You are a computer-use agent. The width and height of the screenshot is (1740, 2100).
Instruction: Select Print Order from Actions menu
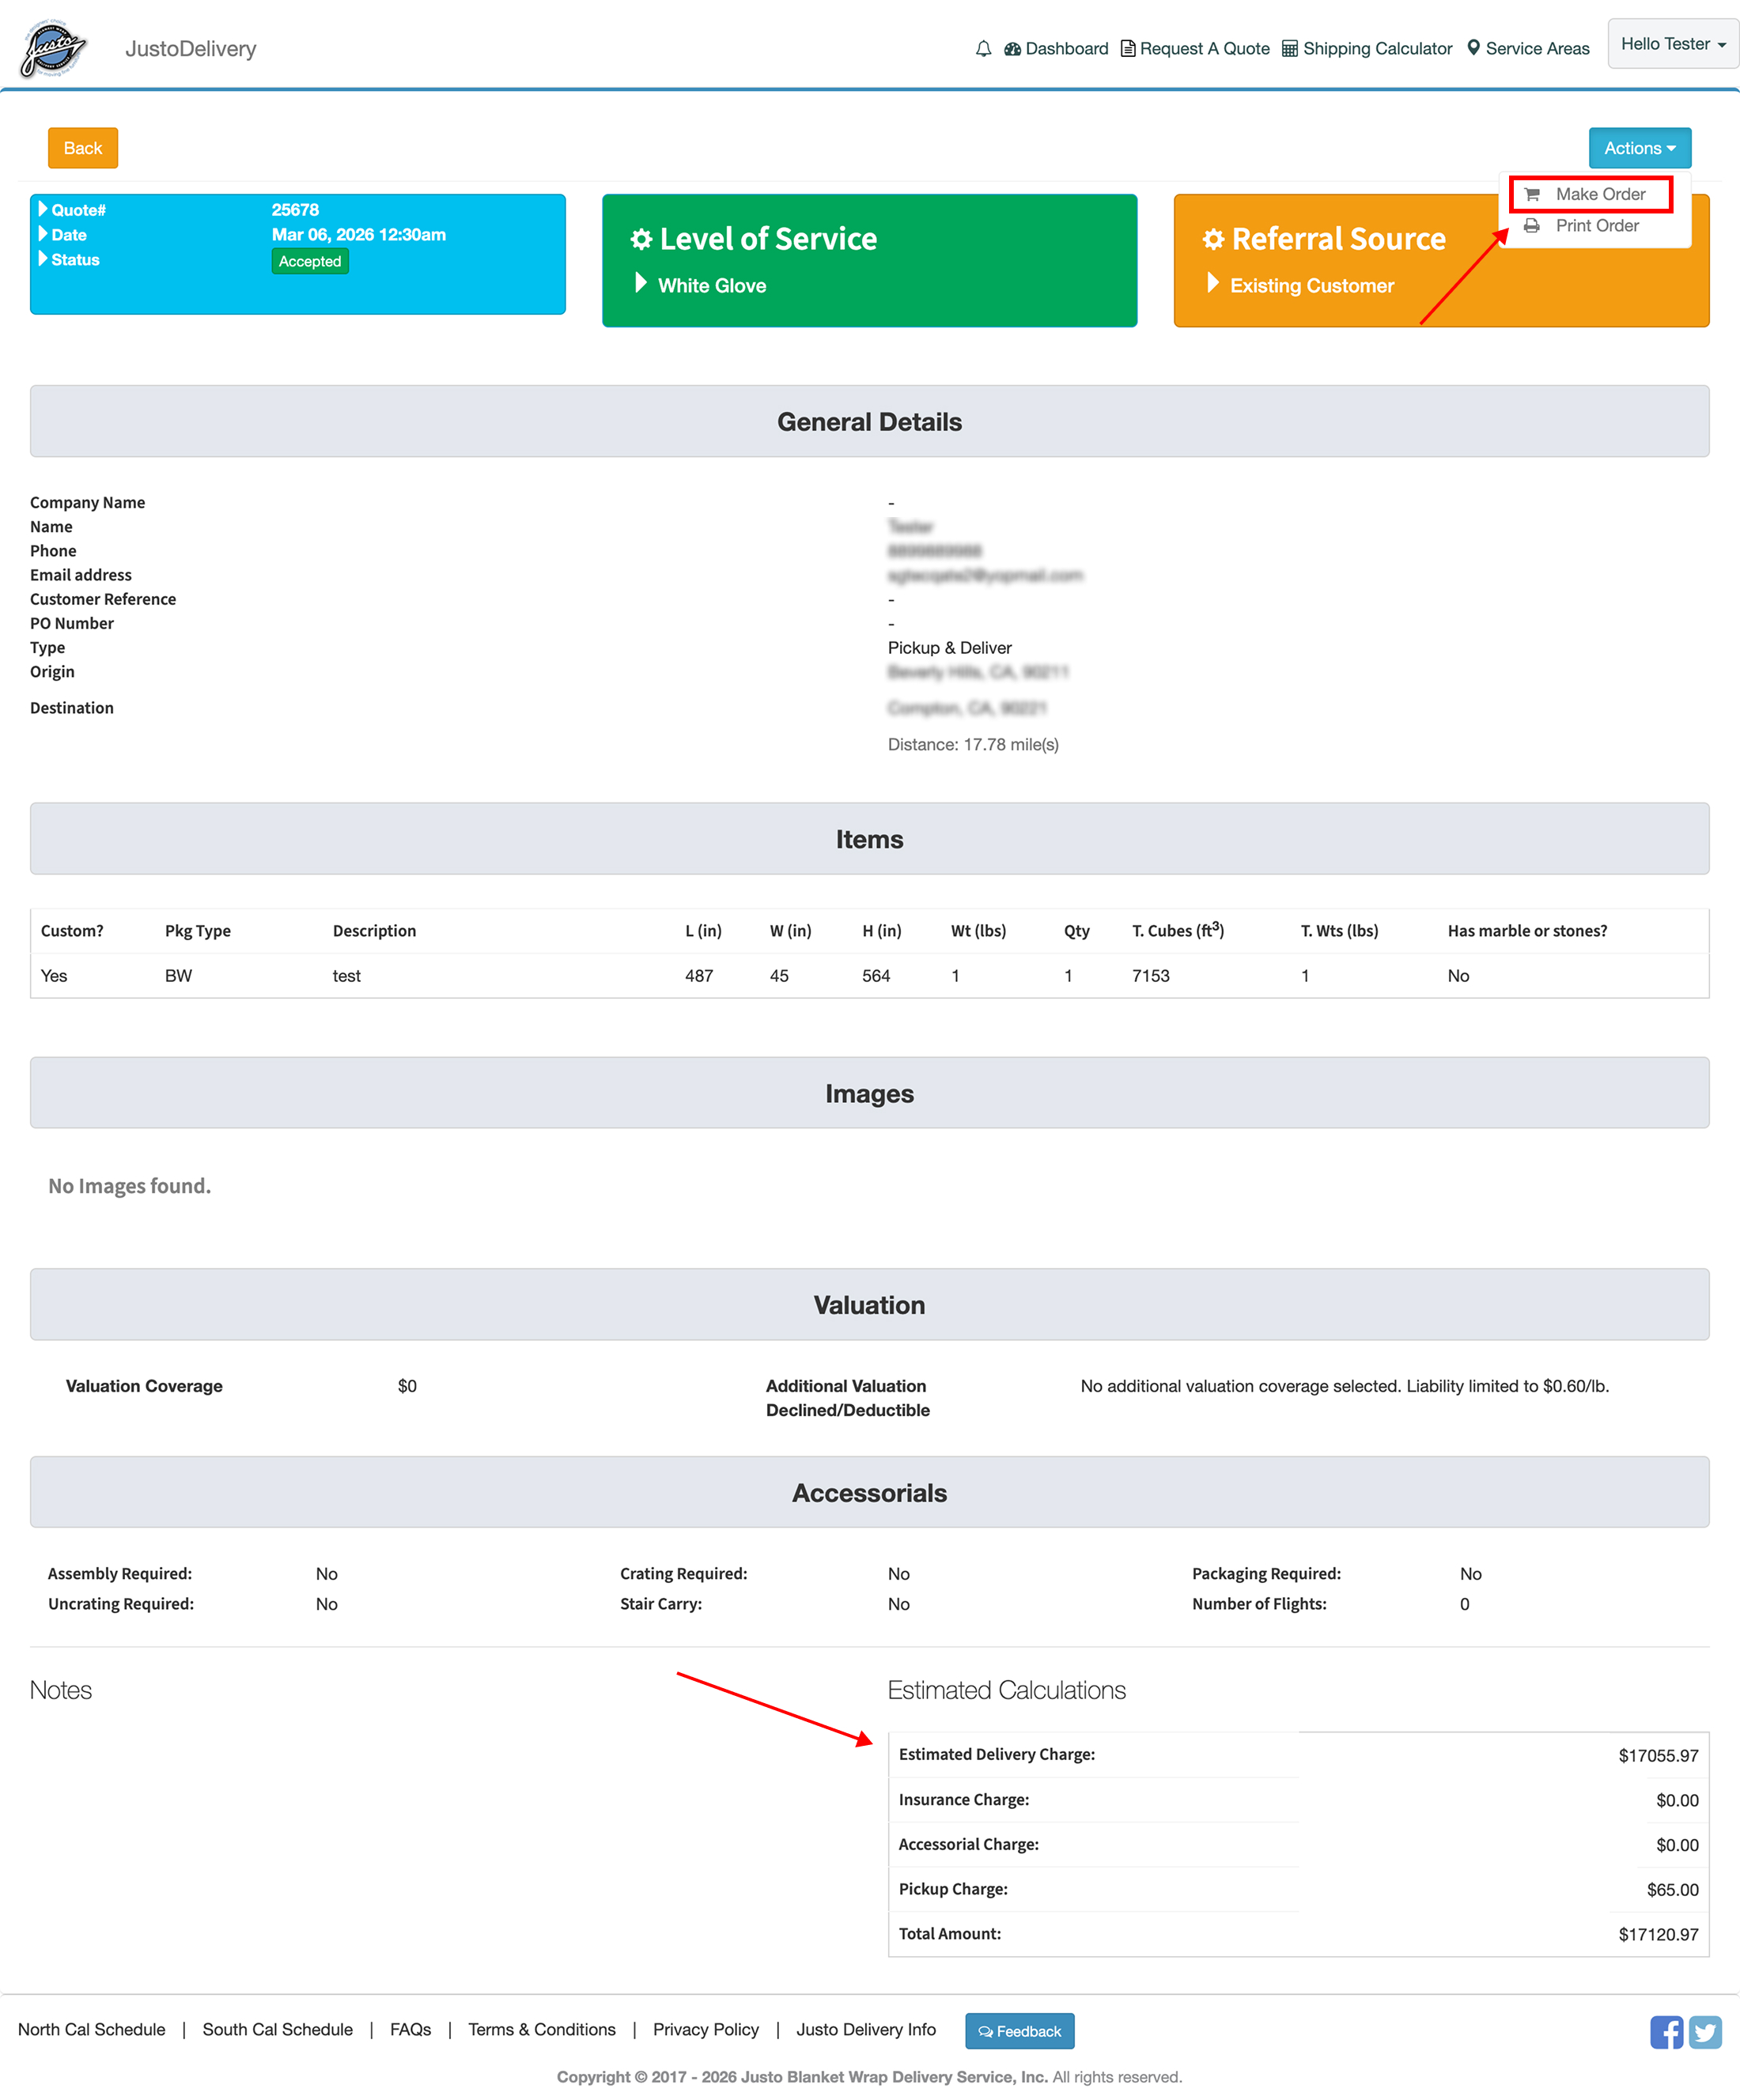[x=1596, y=226]
